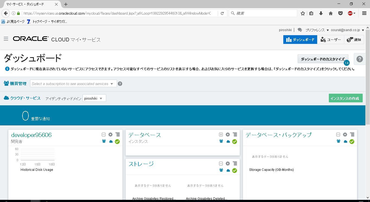
Task: Open the データベース service link
Action: pos(145,135)
